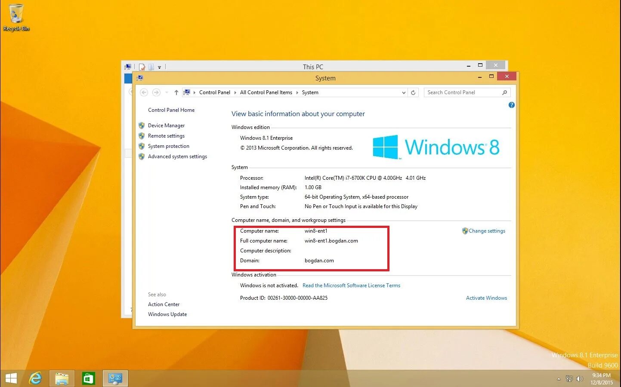Navigate to All Control Panel Items breadcrumb
The image size is (621, 387).
[x=266, y=92]
